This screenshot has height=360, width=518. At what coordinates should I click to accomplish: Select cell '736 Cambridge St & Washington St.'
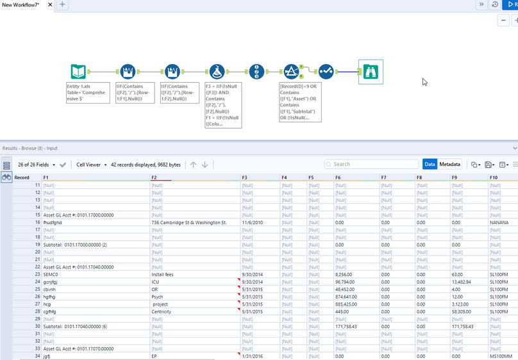[196, 223]
